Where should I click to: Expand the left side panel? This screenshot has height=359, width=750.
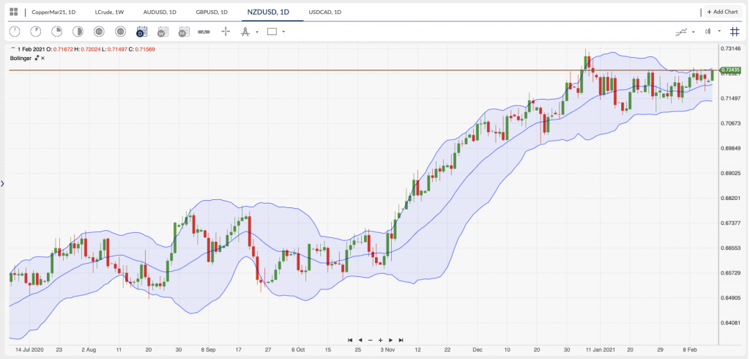coord(3,183)
